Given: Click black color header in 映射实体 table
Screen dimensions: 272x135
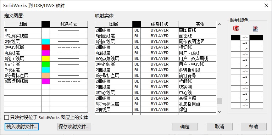Looking at the screenshot, I should pos(137,24).
